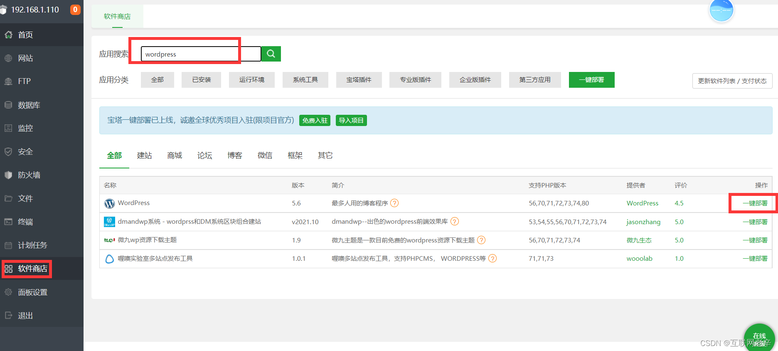Viewport: 778px width, 351px height.
Task: Select the 商城 sub-tab
Action: tap(175, 156)
